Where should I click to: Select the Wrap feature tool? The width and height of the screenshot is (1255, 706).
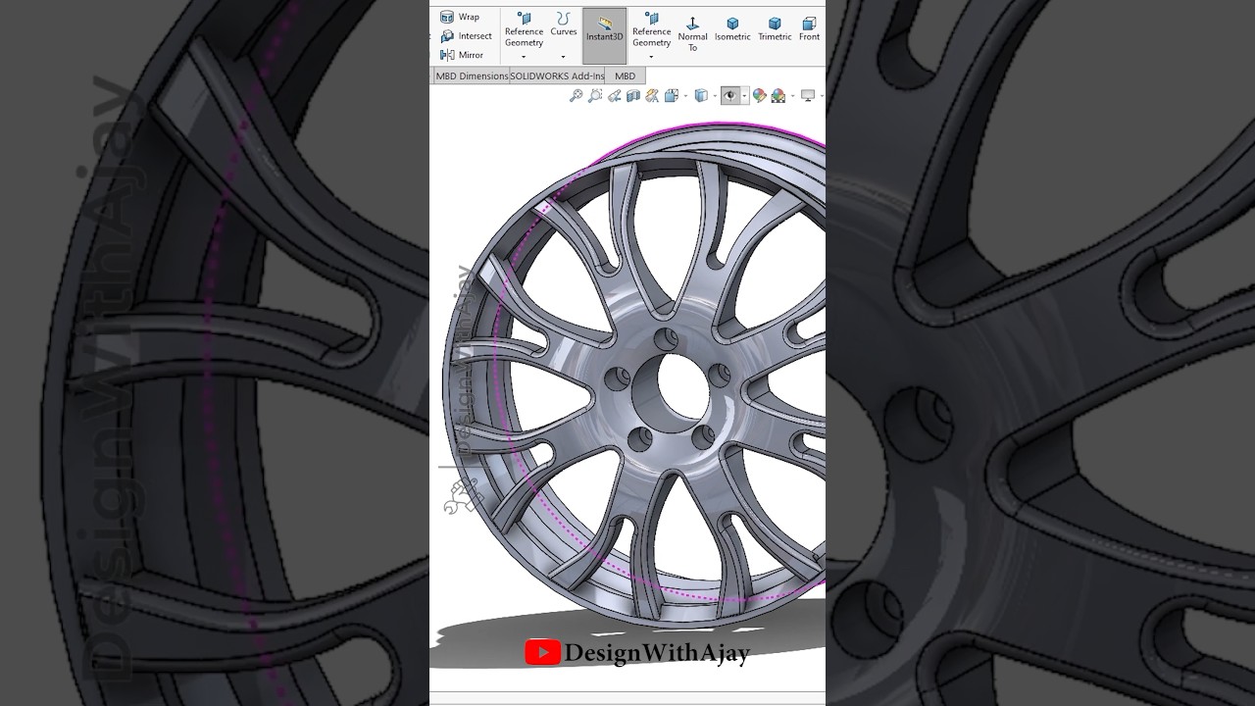point(460,17)
